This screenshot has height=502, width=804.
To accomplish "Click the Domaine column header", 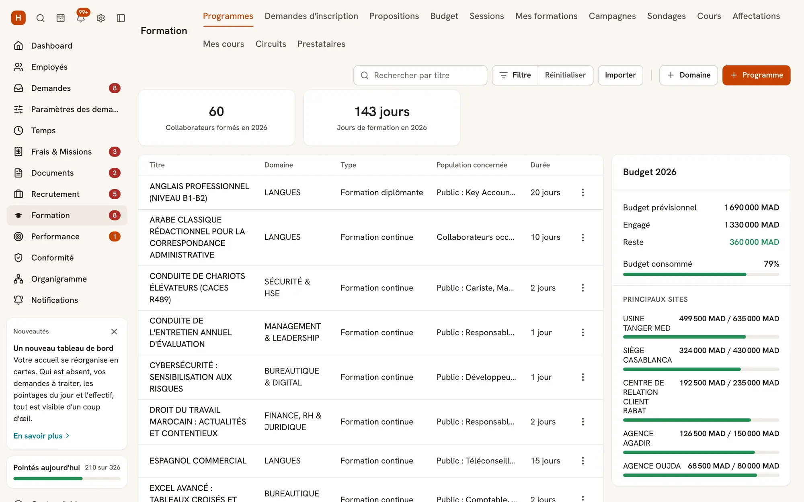I will click(x=279, y=165).
